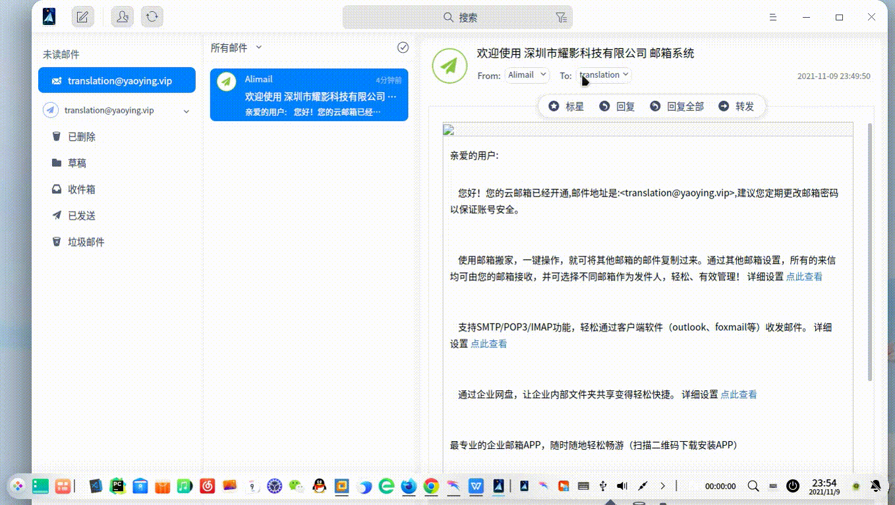
Task: Open the To translation dropdown
Action: pos(603,75)
